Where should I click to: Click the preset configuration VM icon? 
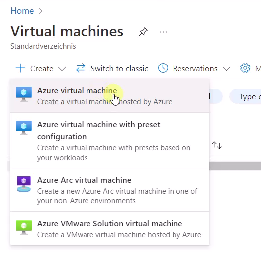click(24, 128)
